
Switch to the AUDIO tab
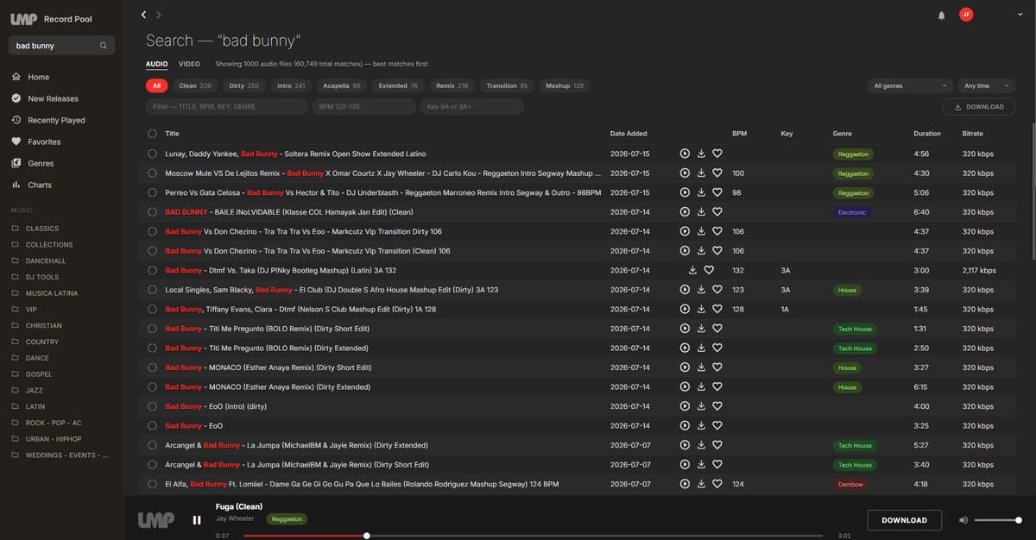pos(156,64)
